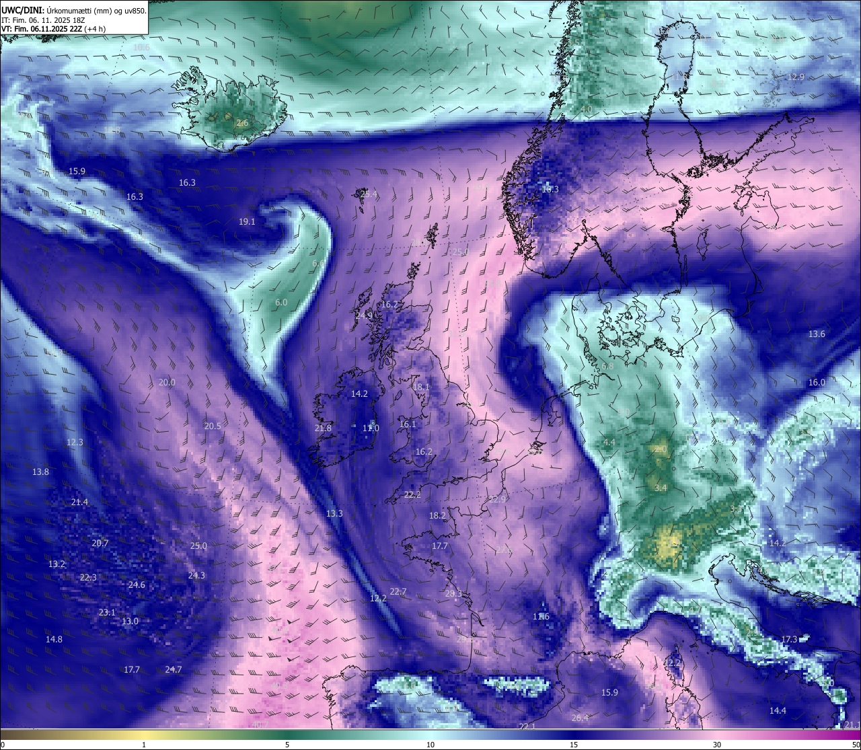Select the 21.8 value over western Ireland
The width and height of the screenshot is (861, 750).
pos(323,428)
